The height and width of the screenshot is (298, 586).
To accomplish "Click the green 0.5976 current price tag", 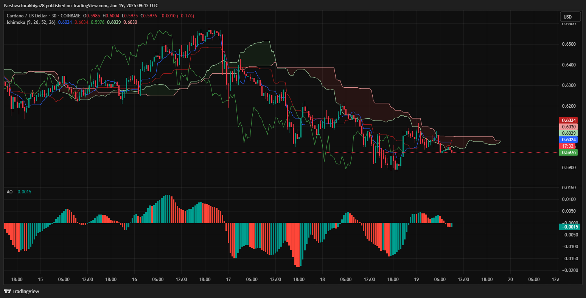I will [568, 153].
